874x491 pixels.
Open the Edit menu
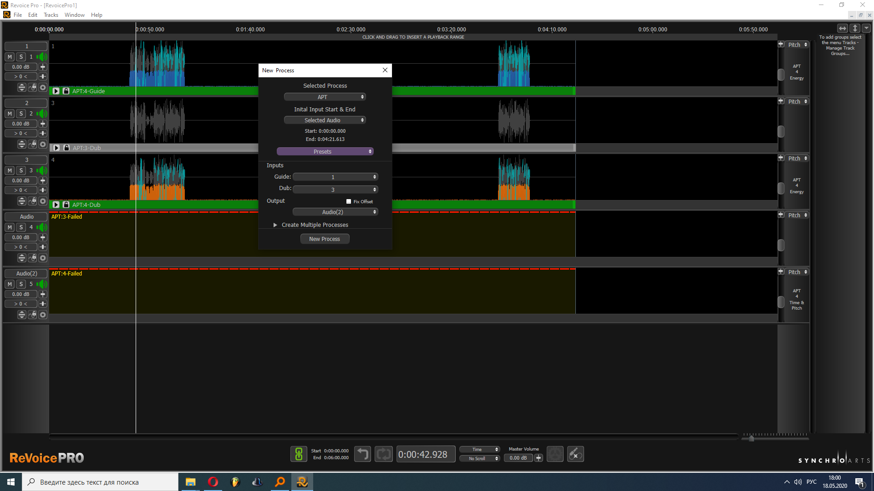point(33,15)
